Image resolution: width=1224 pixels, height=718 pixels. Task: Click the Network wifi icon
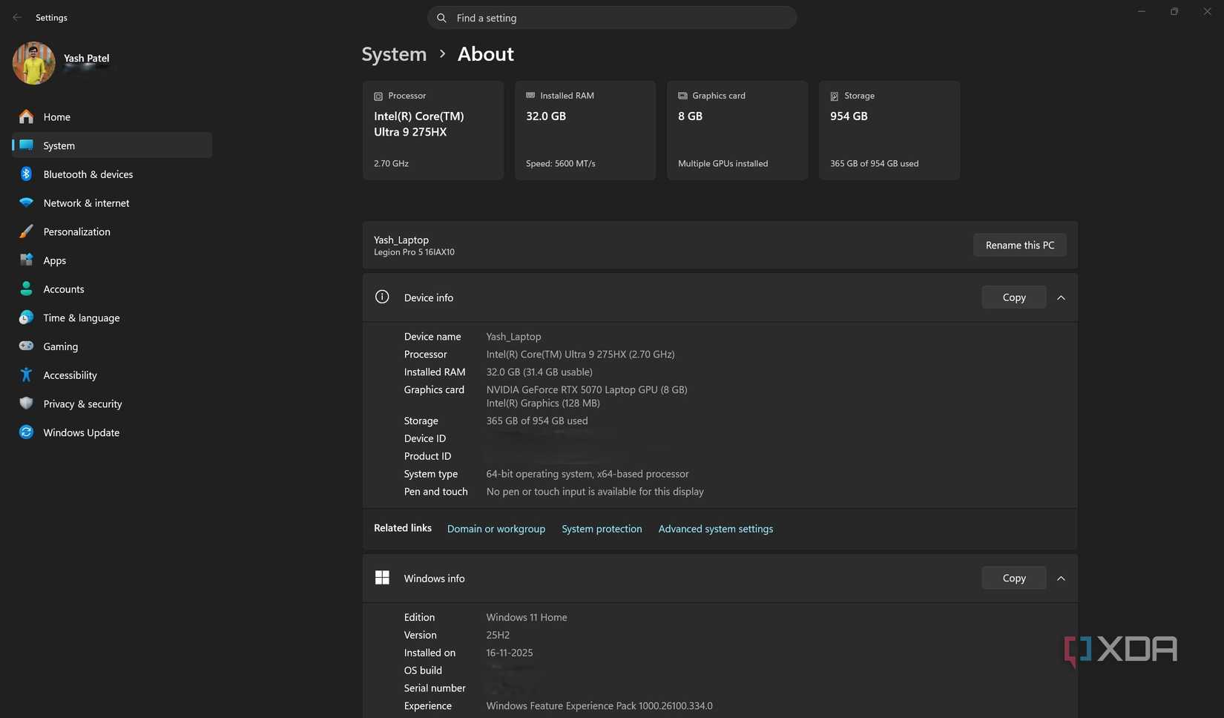tap(26, 202)
